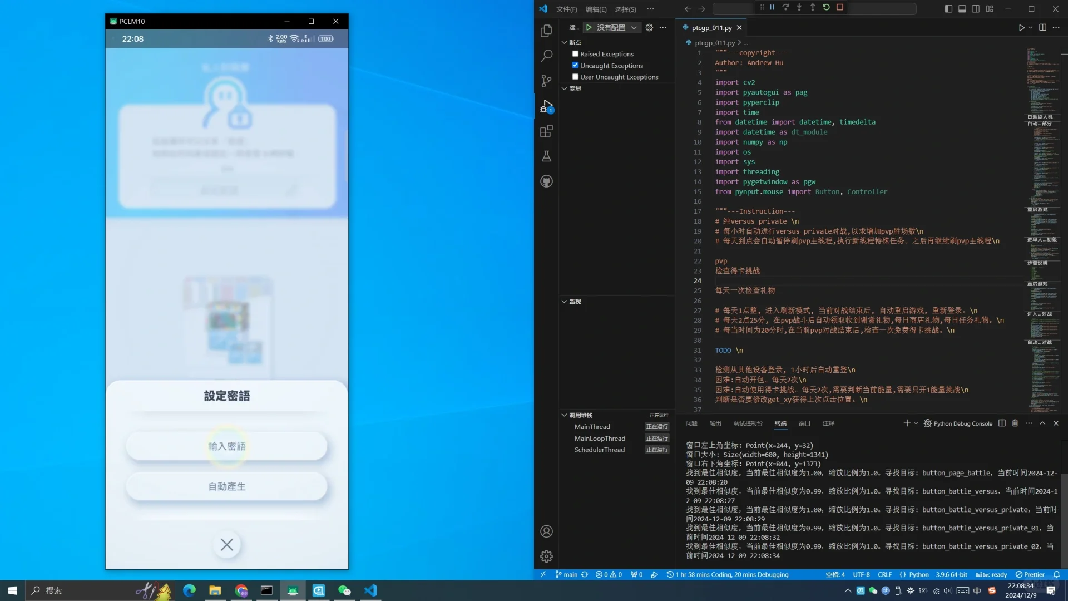Restart the debug session
The height and width of the screenshot is (601, 1068).
pos(826,8)
